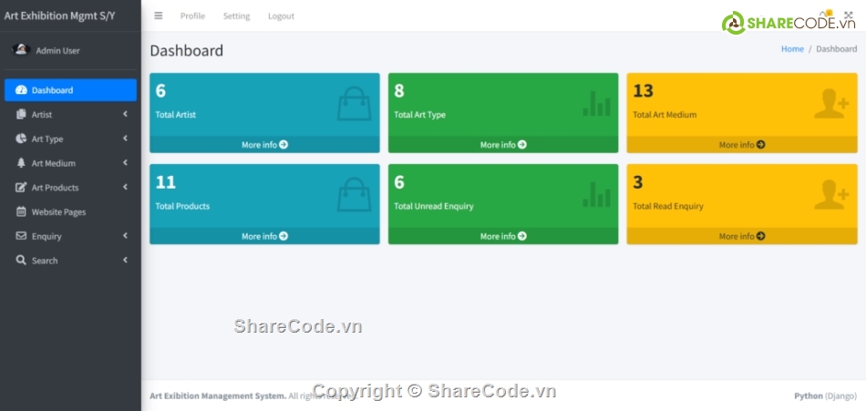Image resolution: width=866 pixels, height=411 pixels.
Task: Click the Admin User avatar image
Action: pos(21,50)
